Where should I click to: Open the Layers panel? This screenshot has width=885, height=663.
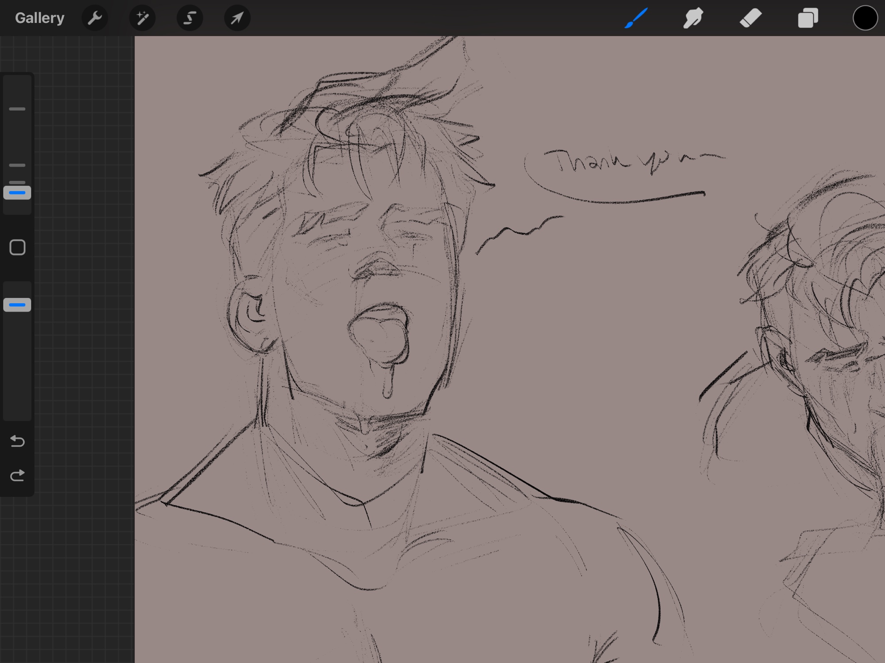(808, 18)
